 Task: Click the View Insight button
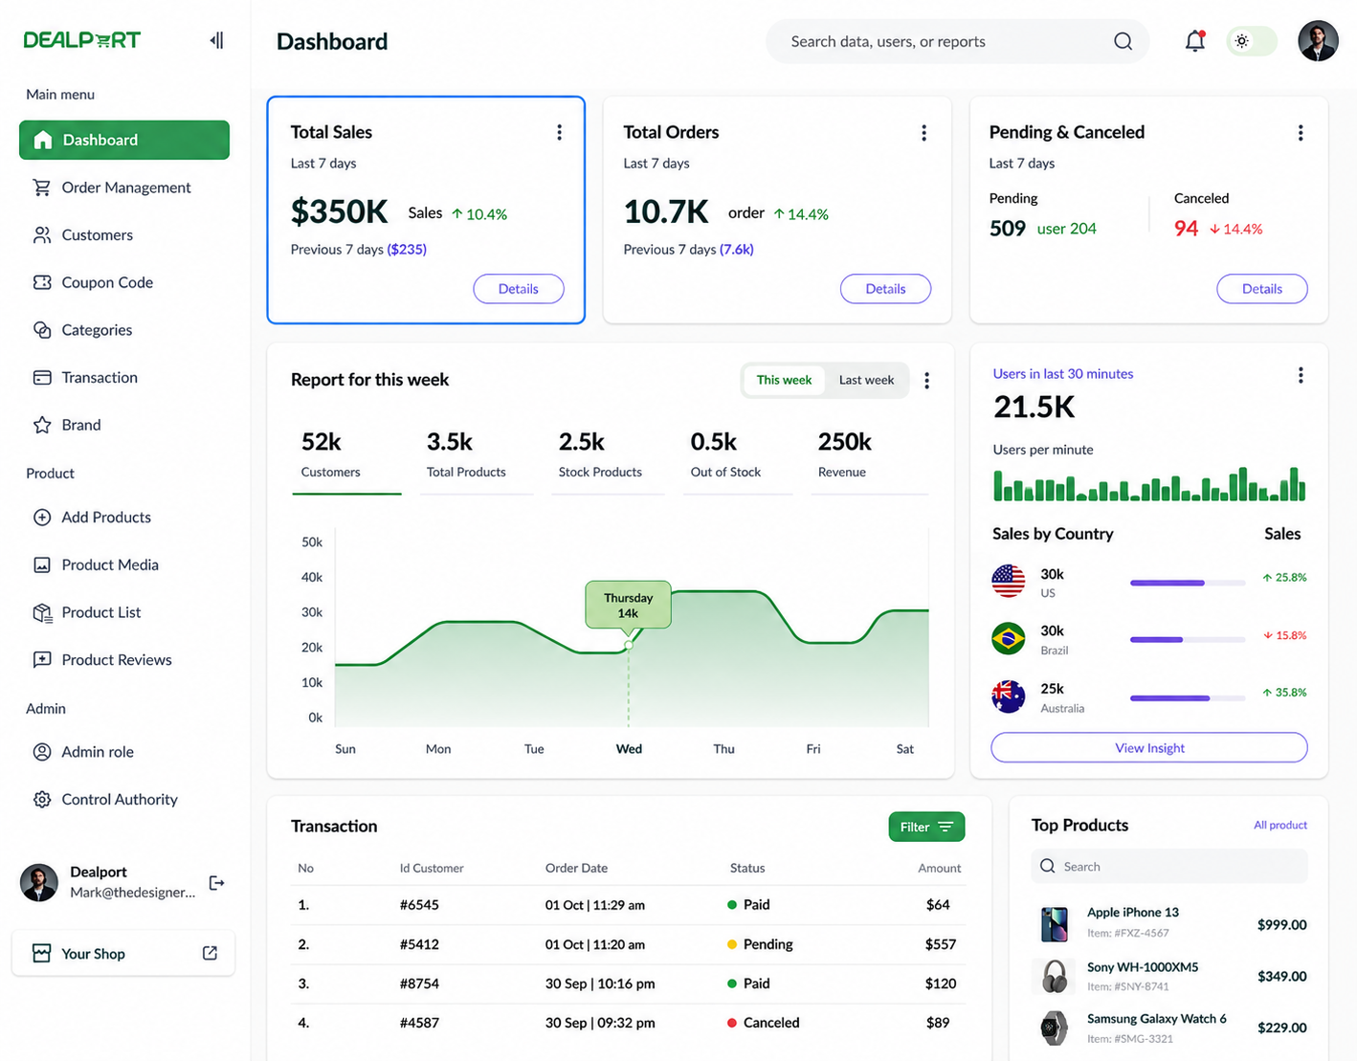[1148, 747]
